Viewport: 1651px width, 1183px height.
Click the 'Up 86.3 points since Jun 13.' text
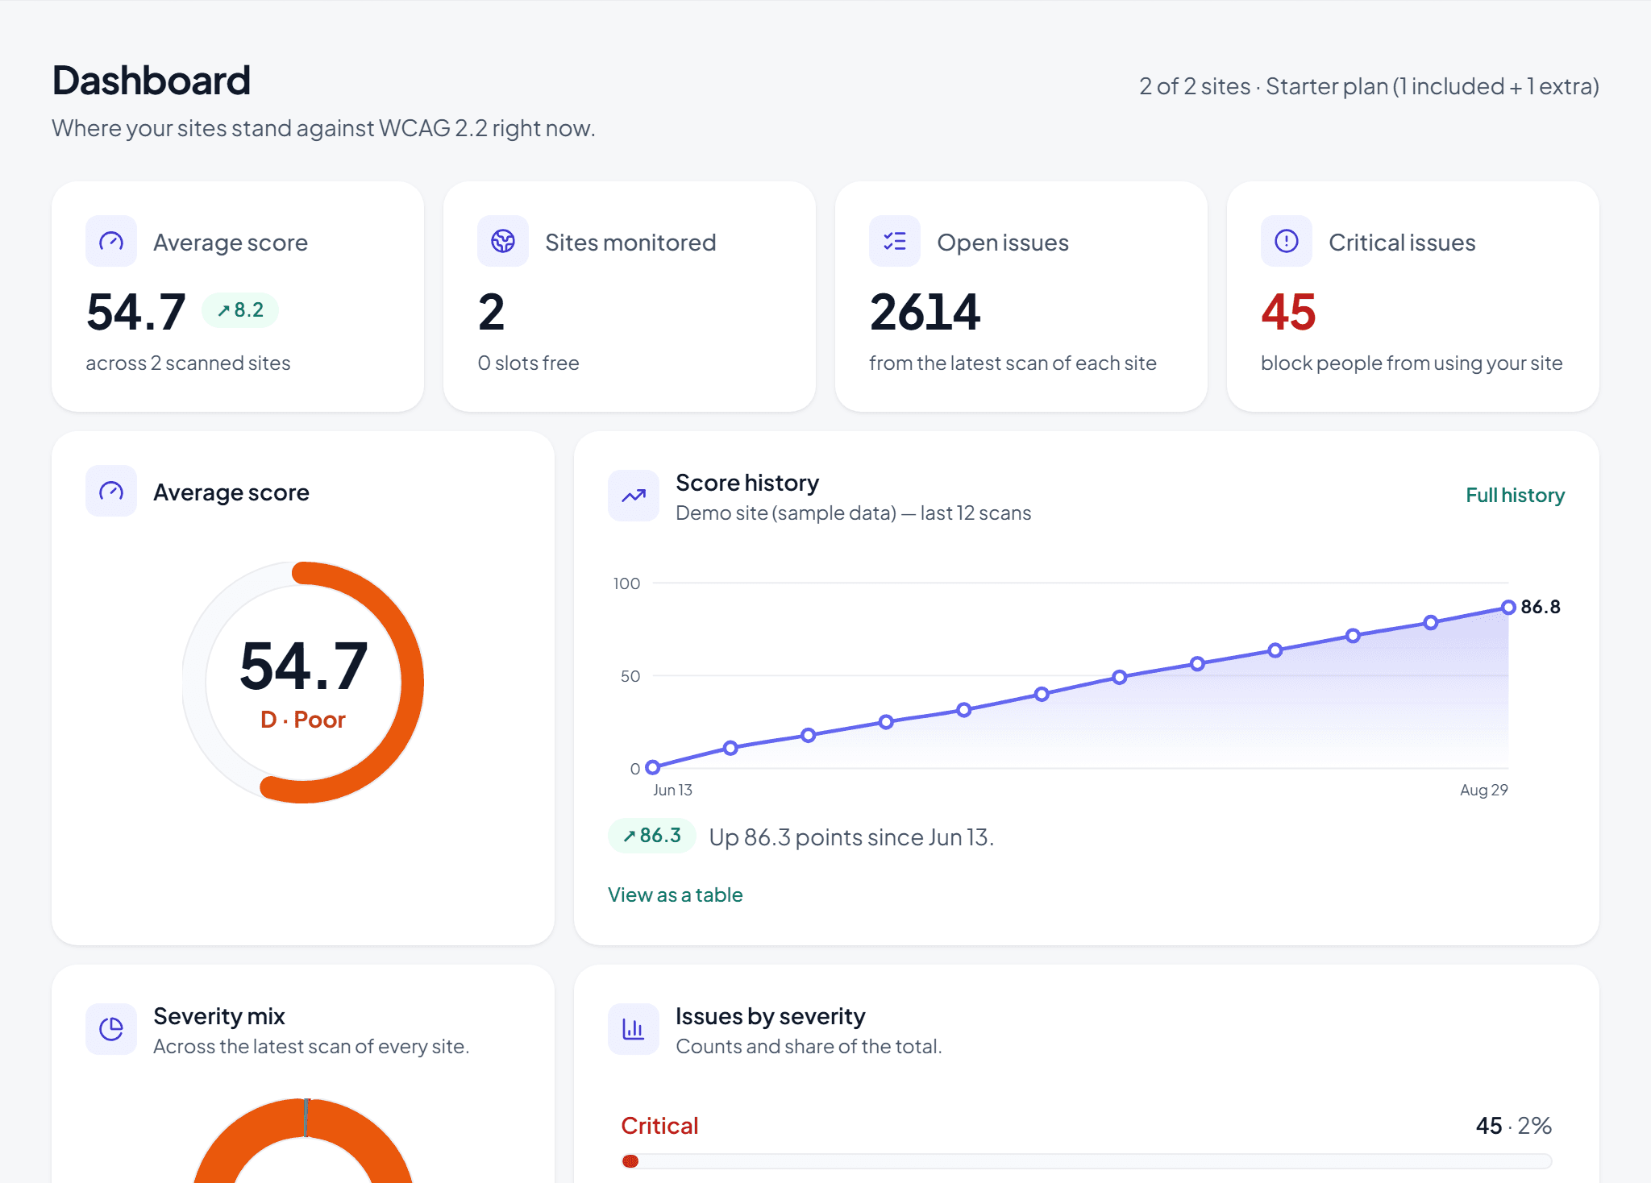click(x=851, y=837)
